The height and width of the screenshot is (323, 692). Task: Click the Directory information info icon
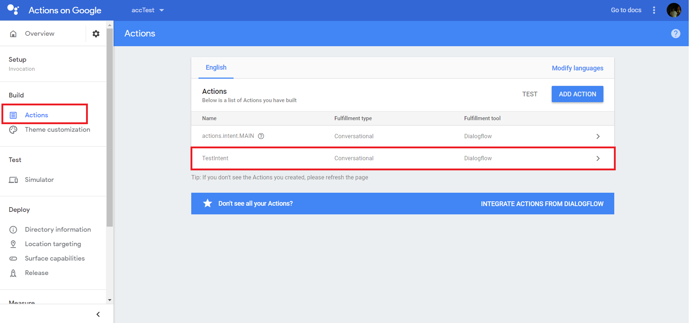click(x=13, y=230)
